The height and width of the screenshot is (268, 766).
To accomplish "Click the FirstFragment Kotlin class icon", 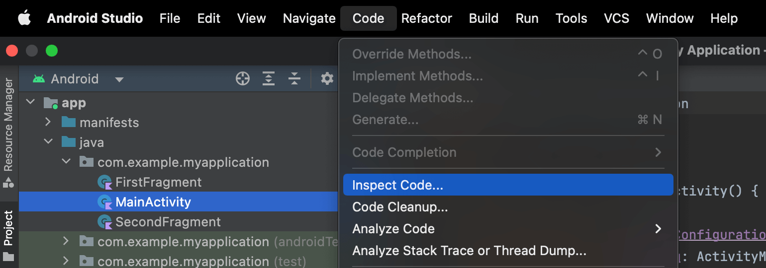I will [105, 183].
